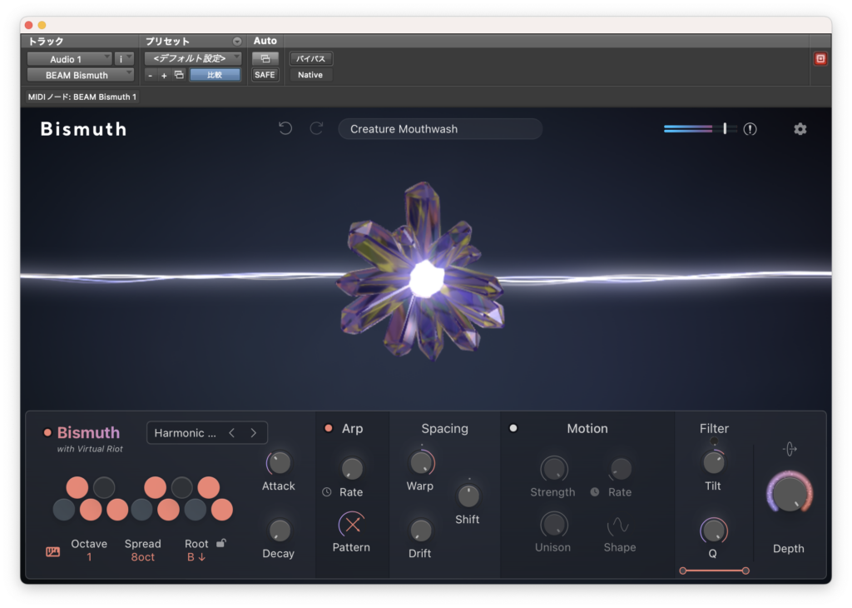Toggle the Root lock icon
The width and height of the screenshot is (852, 608).
pos(221,543)
